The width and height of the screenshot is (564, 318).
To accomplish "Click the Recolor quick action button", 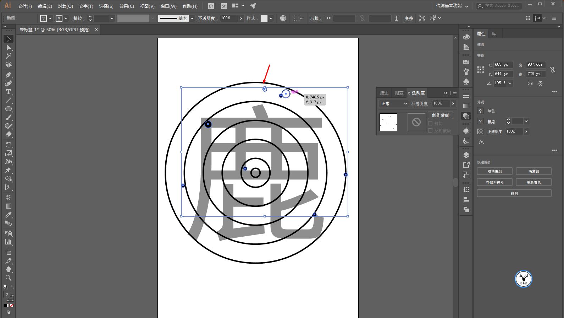I will pos(533,182).
